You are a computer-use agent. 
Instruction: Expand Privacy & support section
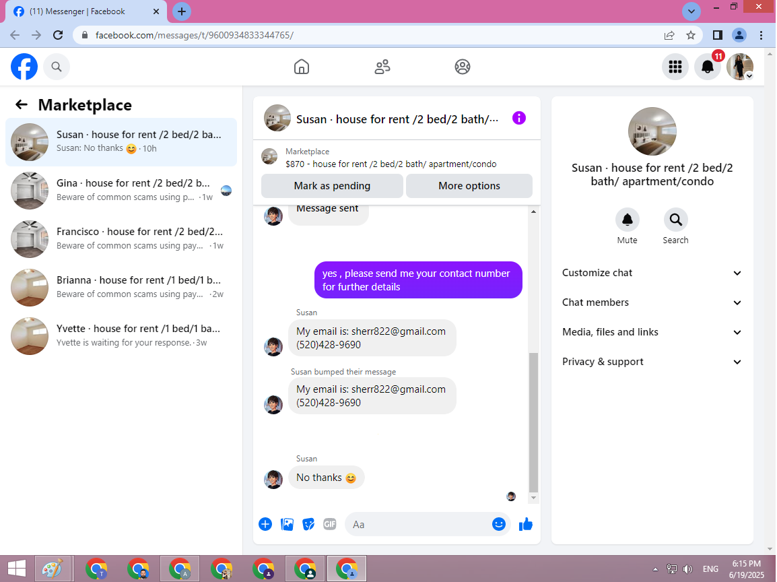pyautogui.click(x=652, y=362)
